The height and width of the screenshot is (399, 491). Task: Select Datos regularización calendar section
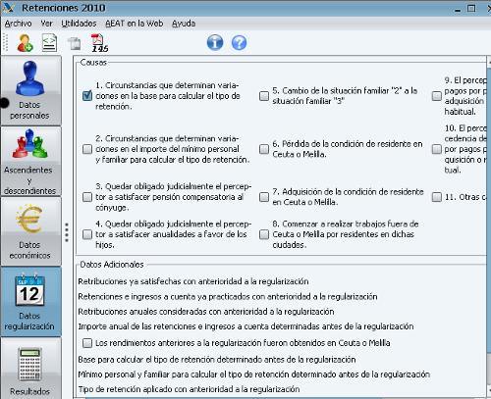point(30,302)
